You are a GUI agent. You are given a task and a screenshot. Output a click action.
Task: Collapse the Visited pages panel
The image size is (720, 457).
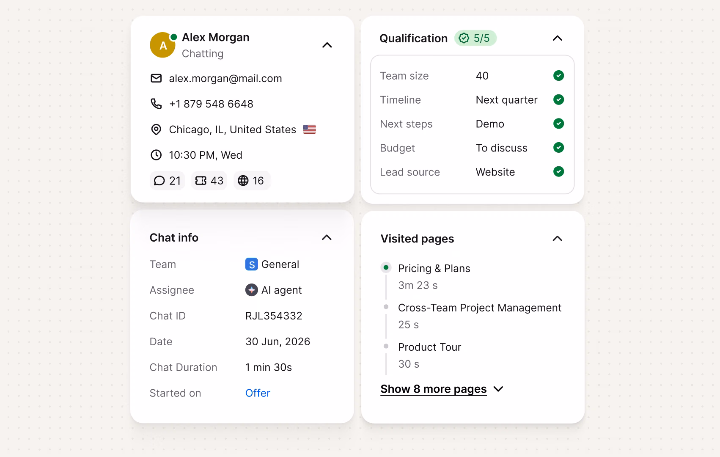click(x=558, y=239)
